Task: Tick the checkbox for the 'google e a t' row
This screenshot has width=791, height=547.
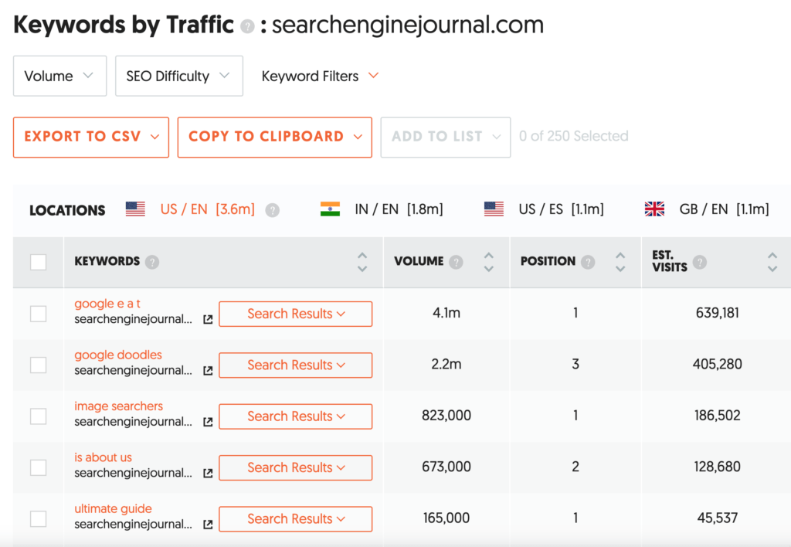Action: pos(38,313)
